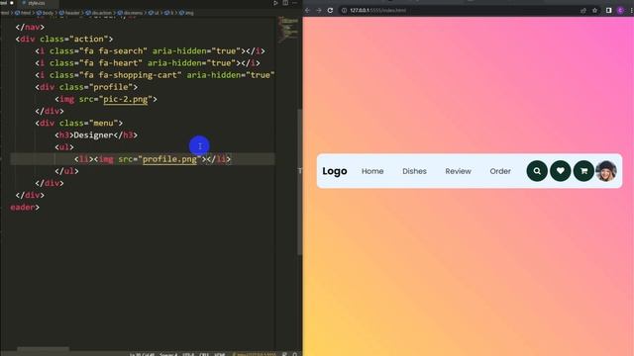This screenshot has height=356, width=634.
Task: Click the div class="action" line
Action: tap(64, 40)
